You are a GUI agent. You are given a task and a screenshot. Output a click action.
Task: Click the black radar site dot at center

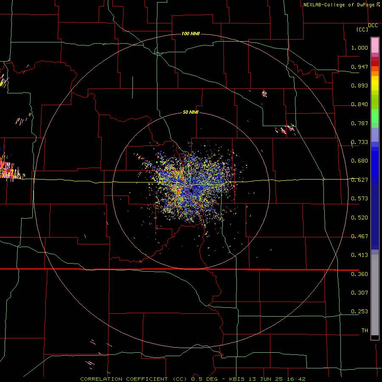coord(191,191)
